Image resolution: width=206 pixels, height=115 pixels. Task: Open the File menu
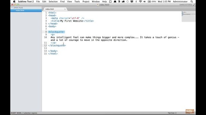(x=38, y=2)
